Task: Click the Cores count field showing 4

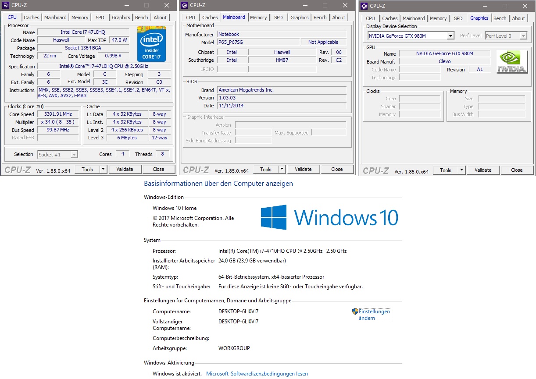Action: (122, 154)
